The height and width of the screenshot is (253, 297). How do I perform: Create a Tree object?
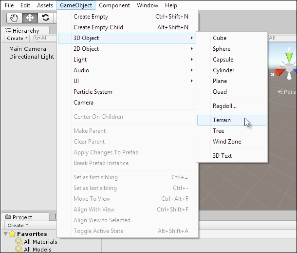[x=232, y=131]
